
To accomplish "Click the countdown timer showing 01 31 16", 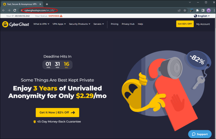I will (57, 64).
